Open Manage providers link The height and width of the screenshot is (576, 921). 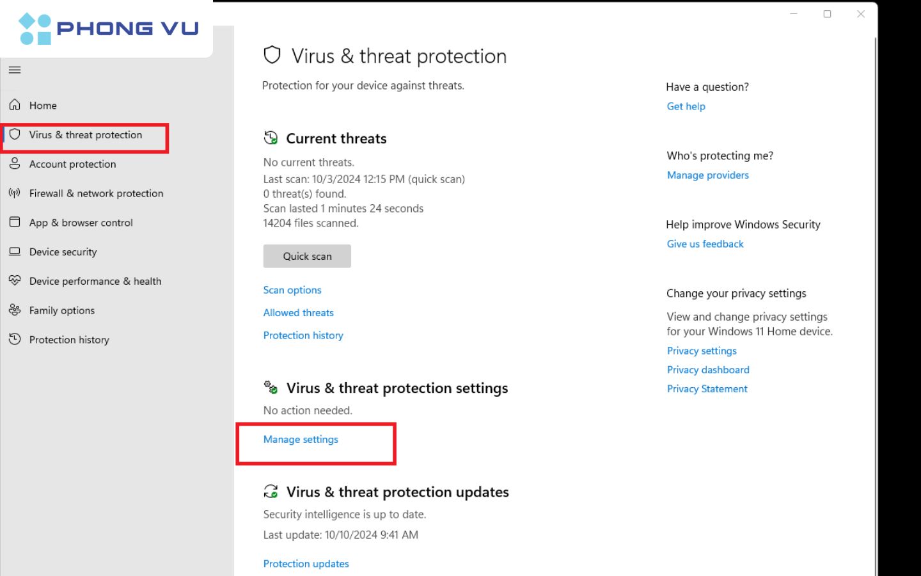[x=707, y=175]
